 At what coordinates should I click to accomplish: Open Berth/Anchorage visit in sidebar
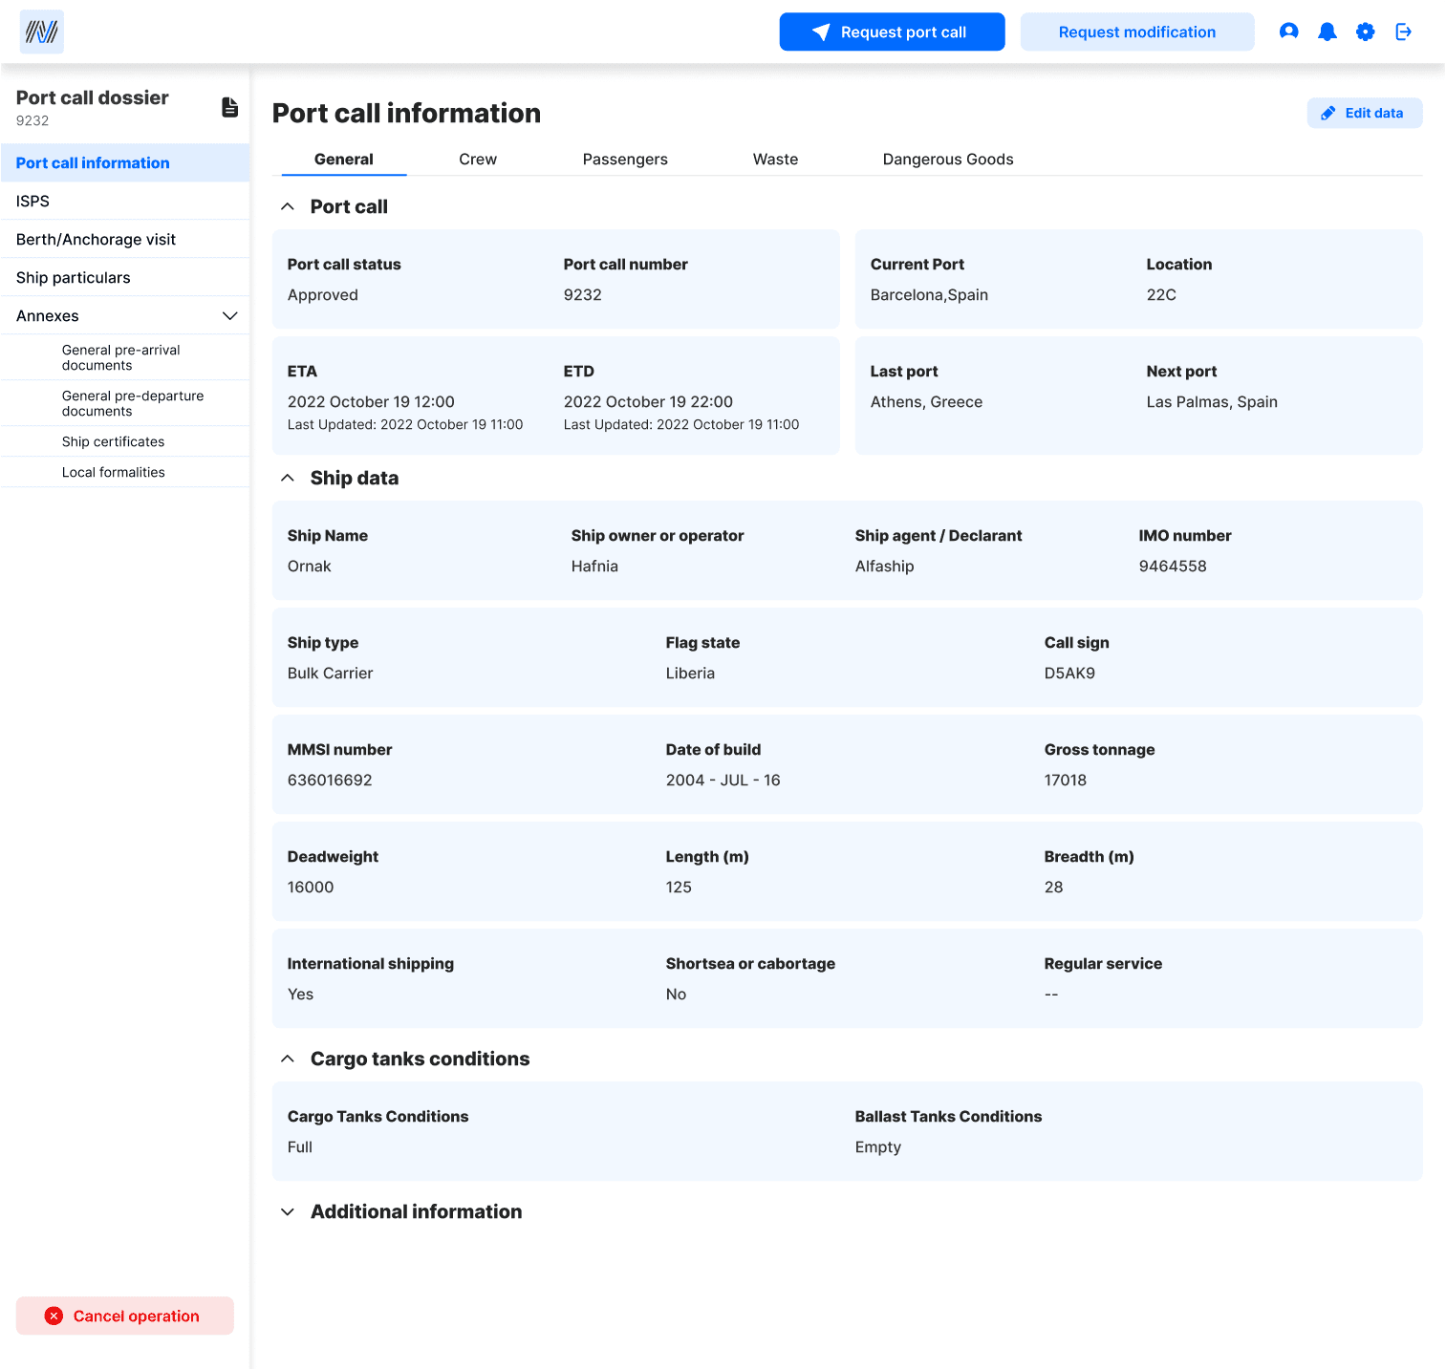(125, 239)
